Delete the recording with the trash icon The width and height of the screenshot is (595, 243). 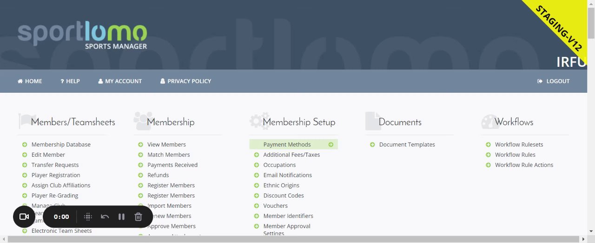tap(138, 217)
